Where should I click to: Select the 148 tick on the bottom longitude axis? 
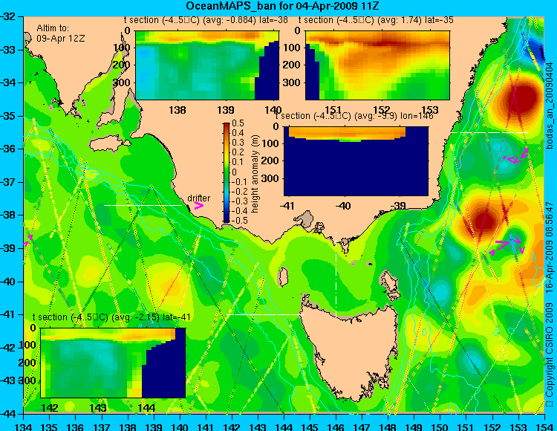[x=388, y=426]
